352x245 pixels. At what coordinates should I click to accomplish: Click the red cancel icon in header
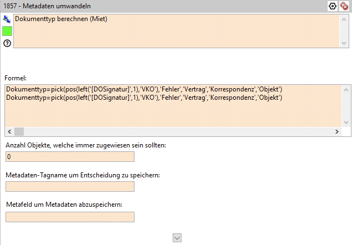pyautogui.click(x=344, y=6)
